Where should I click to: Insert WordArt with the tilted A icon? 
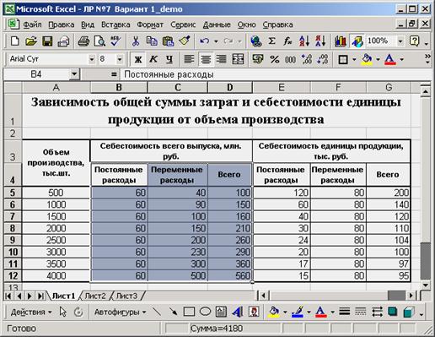[238, 312]
